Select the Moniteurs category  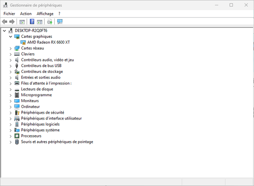coord(30,101)
